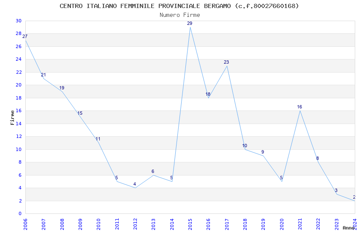The image size is (359, 232).
Task: Click the 2012 lowest point labeled 4
Action: 135,188
